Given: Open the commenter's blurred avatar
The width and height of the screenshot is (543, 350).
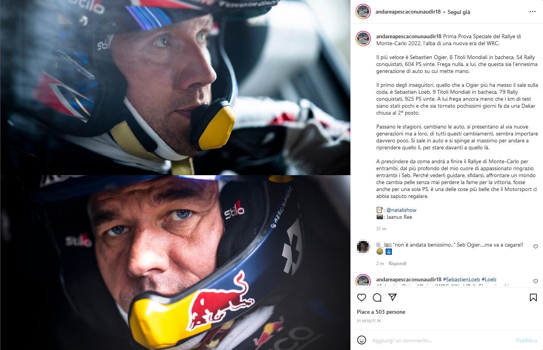Looking at the screenshot, I should tap(363, 246).
